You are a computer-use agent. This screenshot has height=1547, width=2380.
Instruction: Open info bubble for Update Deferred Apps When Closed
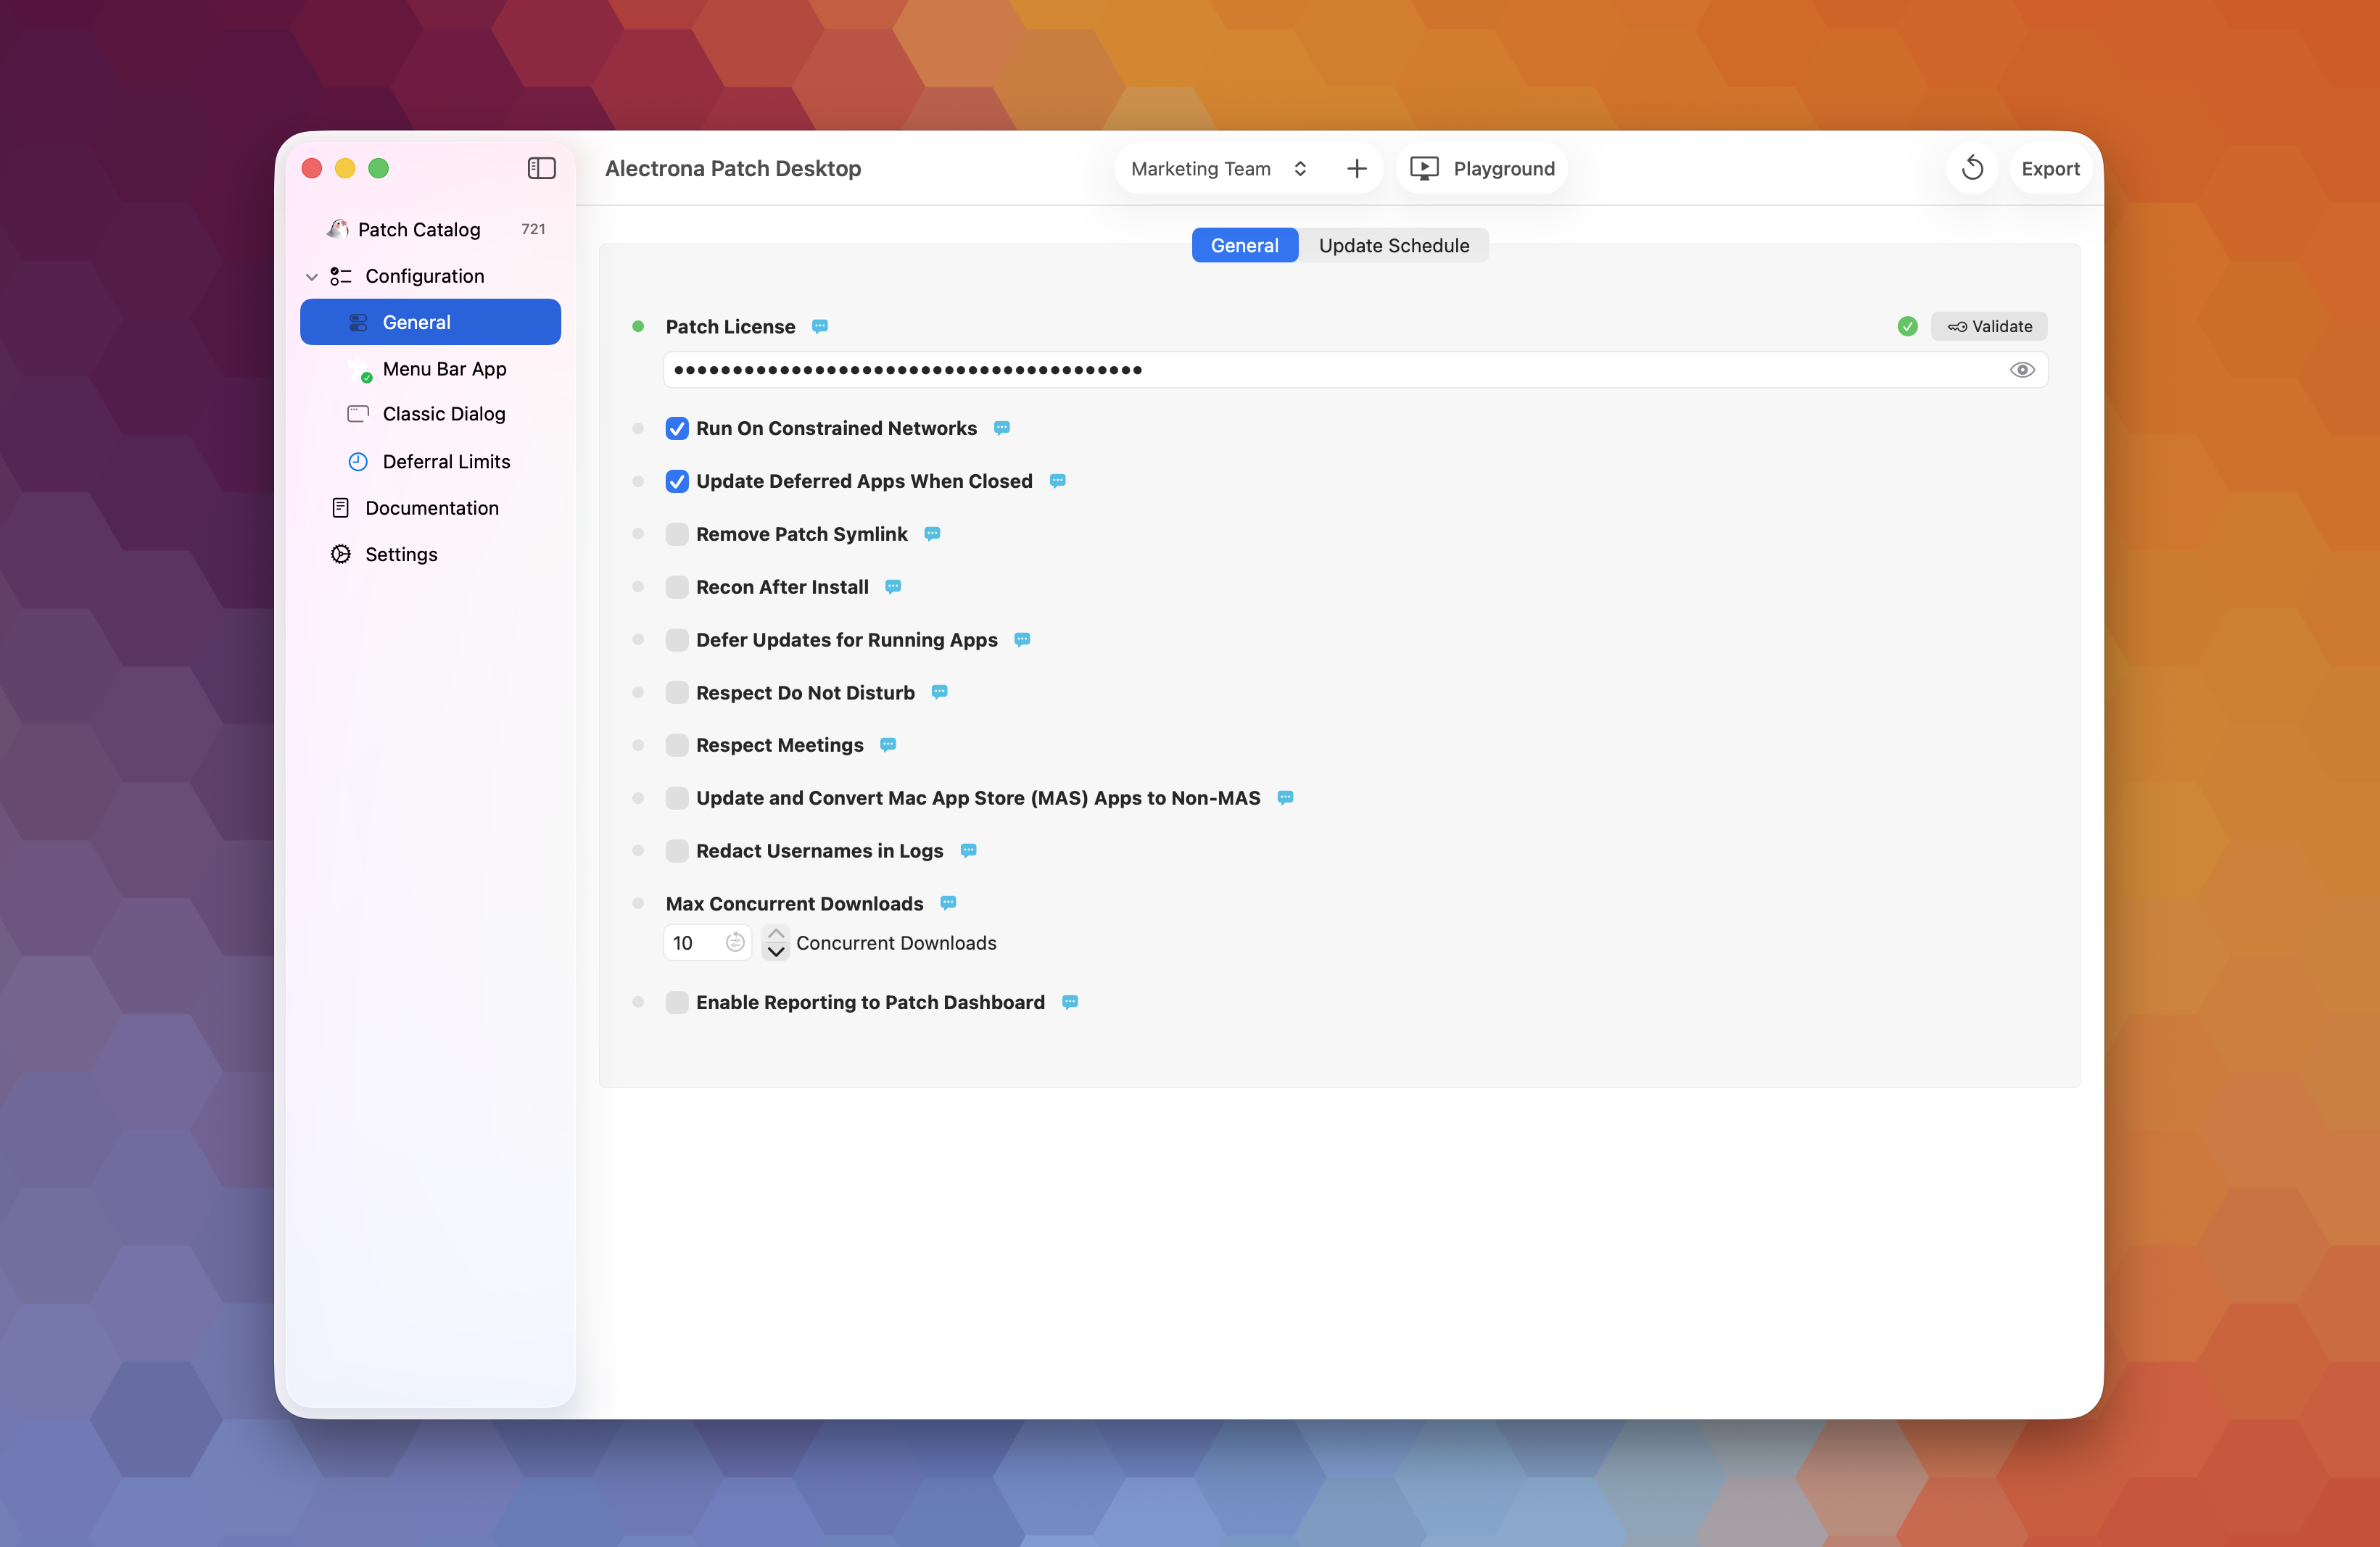coord(1057,481)
